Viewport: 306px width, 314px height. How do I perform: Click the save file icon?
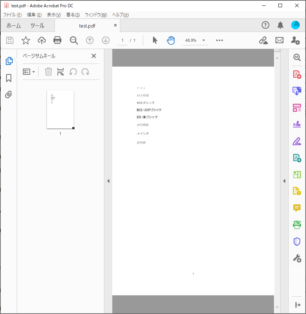click(9, 40)
